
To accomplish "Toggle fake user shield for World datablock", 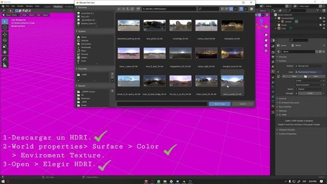I will point(317,52).
